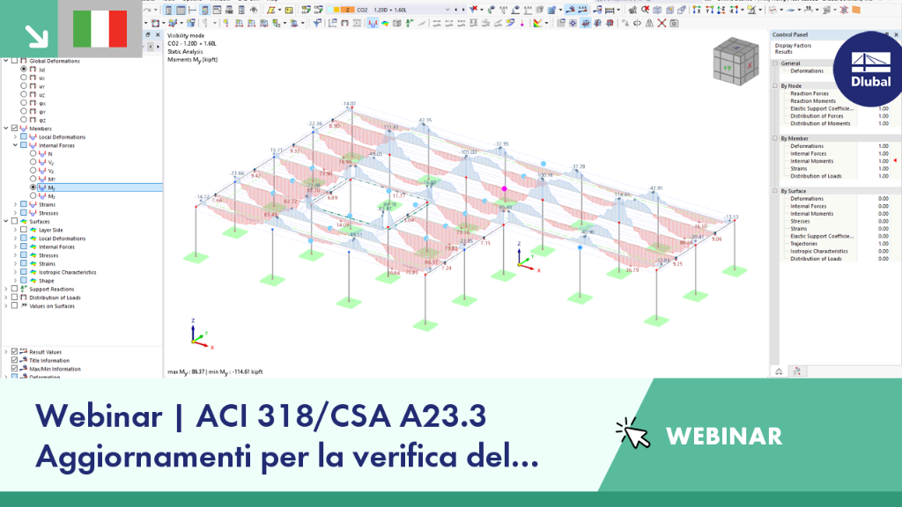Click the Layer Side tree item
Viewport: 902px width, 507px height.
click(50, 230)
